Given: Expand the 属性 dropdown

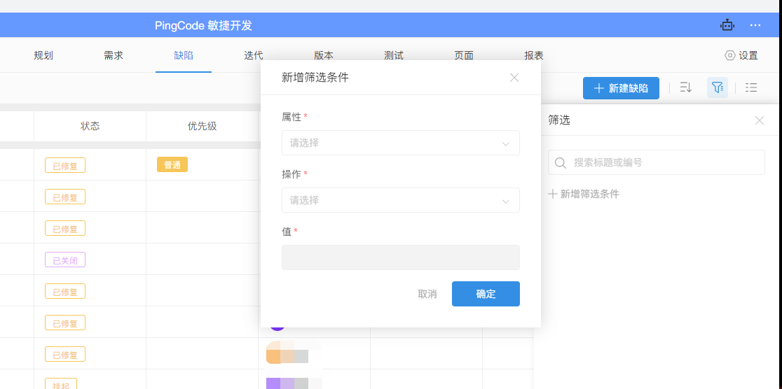Looking at the screenshot, I should click(400, 143).
